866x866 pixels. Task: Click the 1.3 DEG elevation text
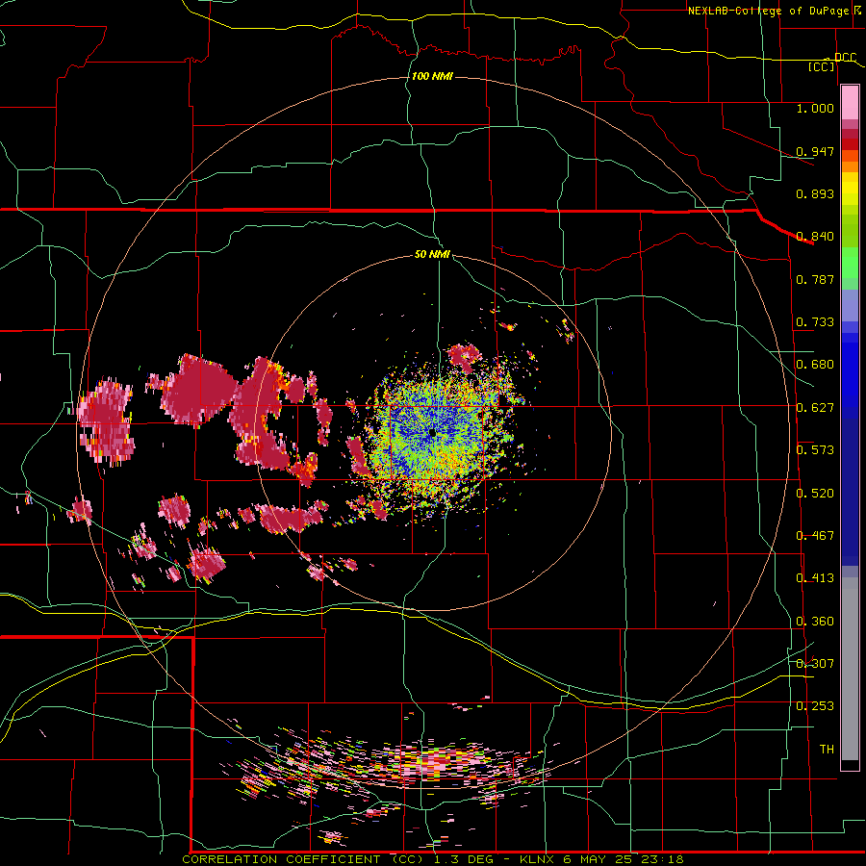pyautogui.click(x=463, y=859)
